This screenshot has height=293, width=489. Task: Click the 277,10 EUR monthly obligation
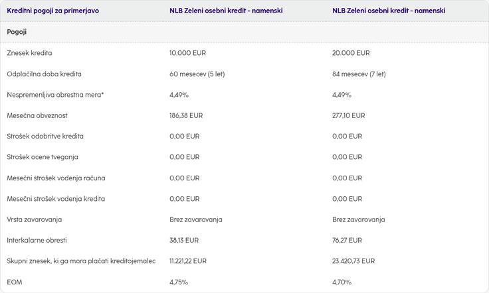(348, 115)
